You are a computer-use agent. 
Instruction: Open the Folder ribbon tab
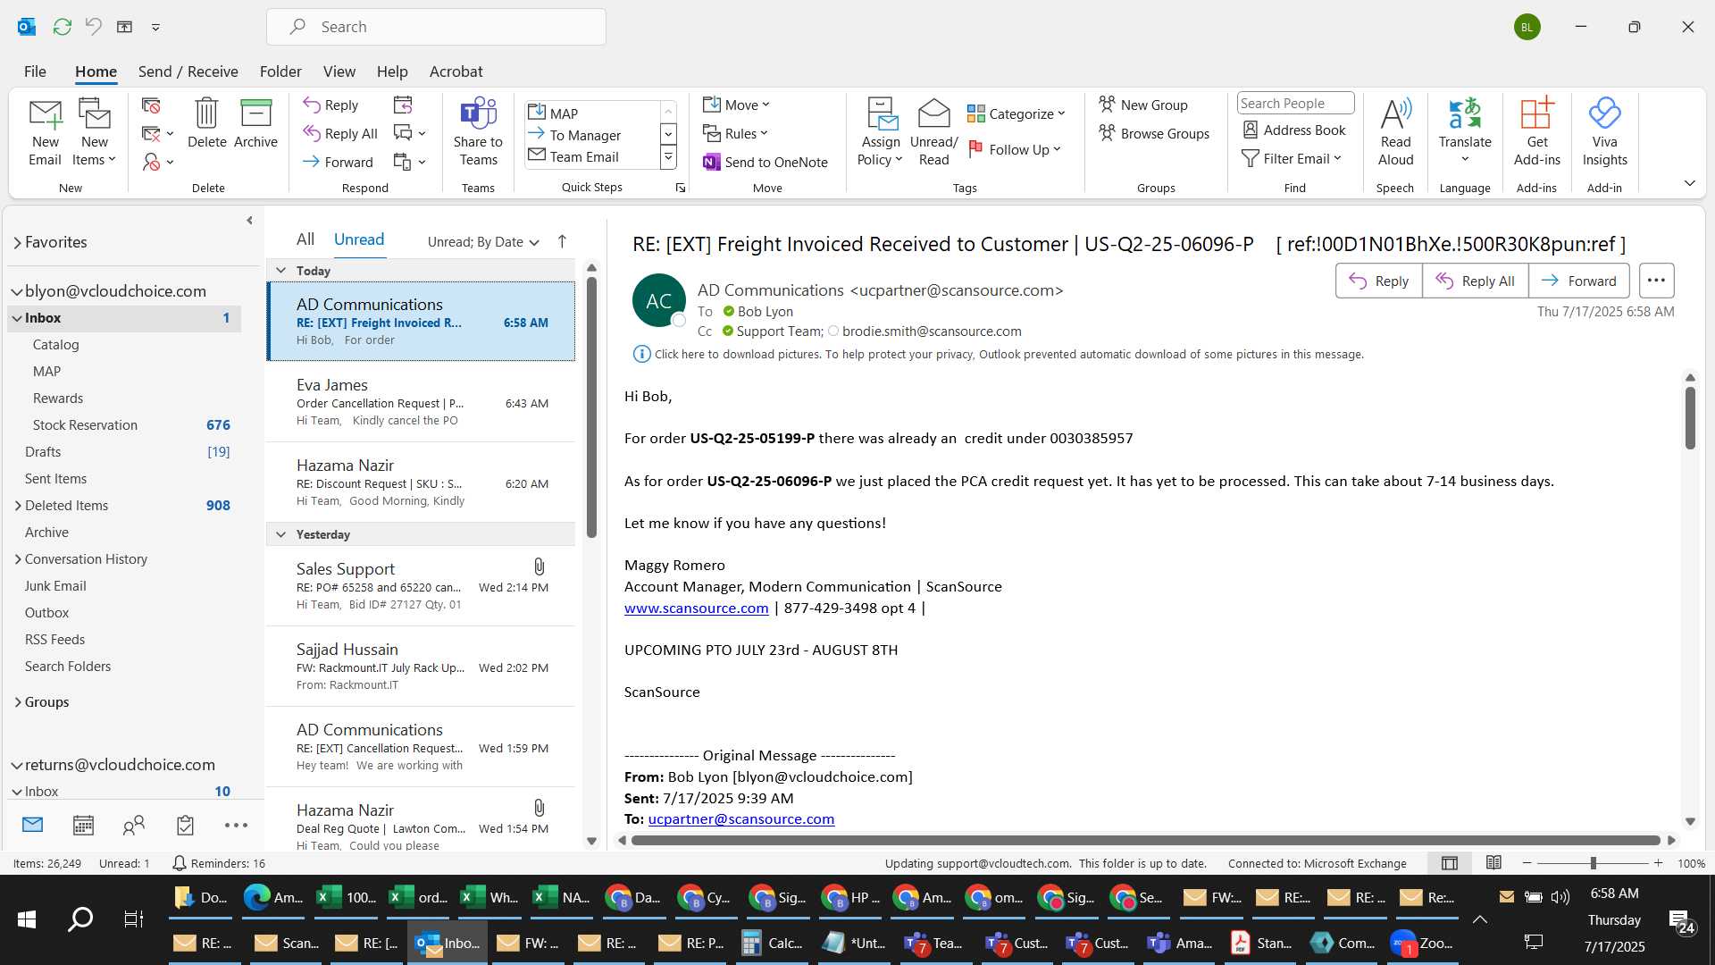point(280,71)
